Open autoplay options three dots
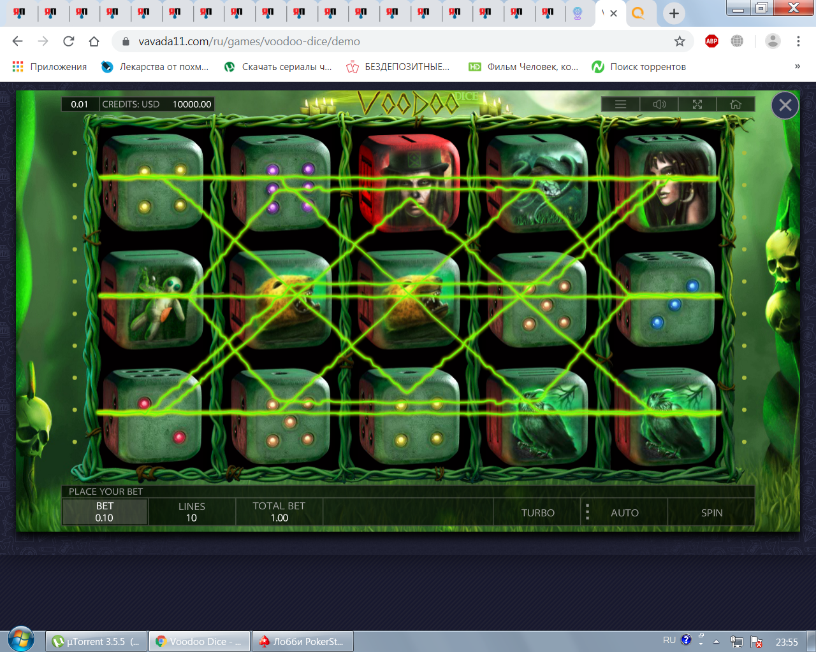The image size is (816, 652). 587,513
